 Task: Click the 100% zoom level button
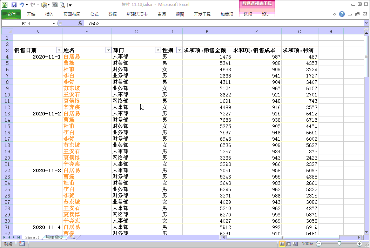[x=307, y=244]
